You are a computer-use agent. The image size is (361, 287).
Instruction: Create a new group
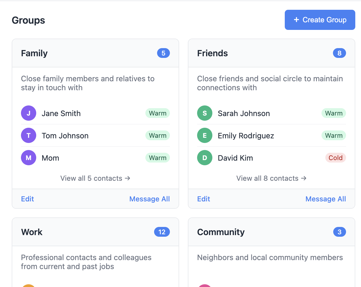coord(320,20)
